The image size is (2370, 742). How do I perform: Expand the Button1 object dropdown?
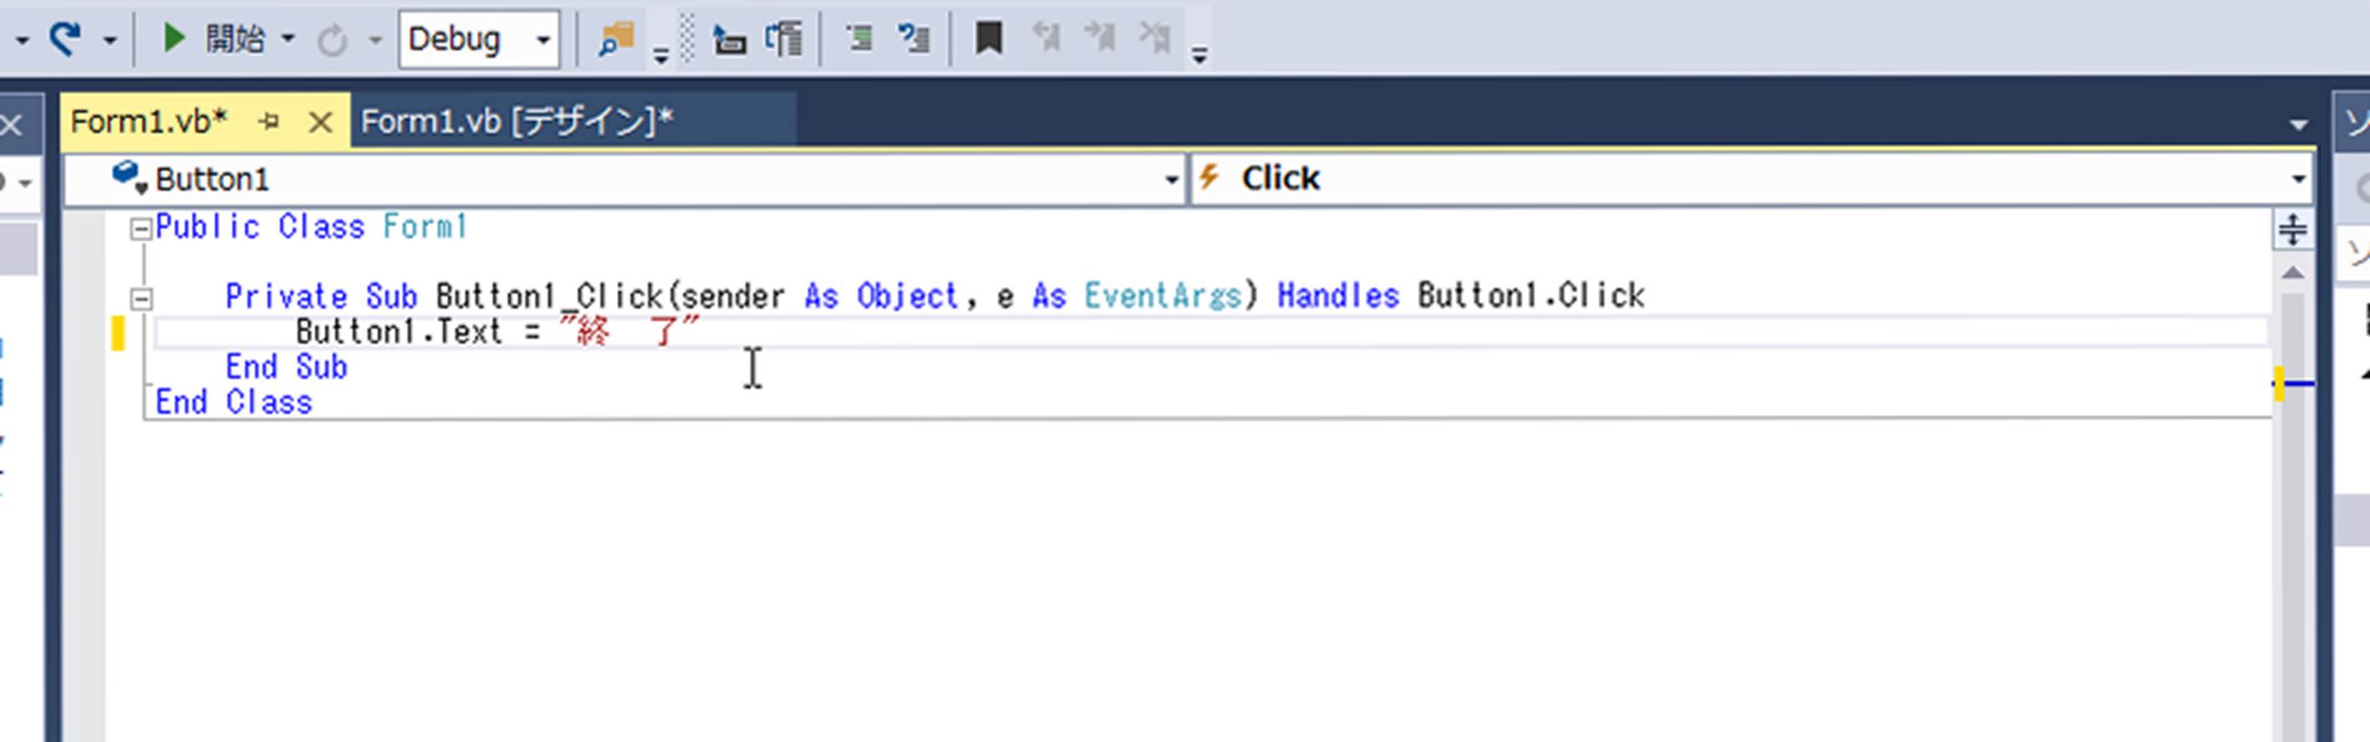(1170, 180)
